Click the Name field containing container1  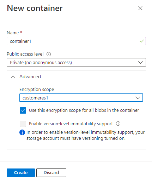coord(76,41)
